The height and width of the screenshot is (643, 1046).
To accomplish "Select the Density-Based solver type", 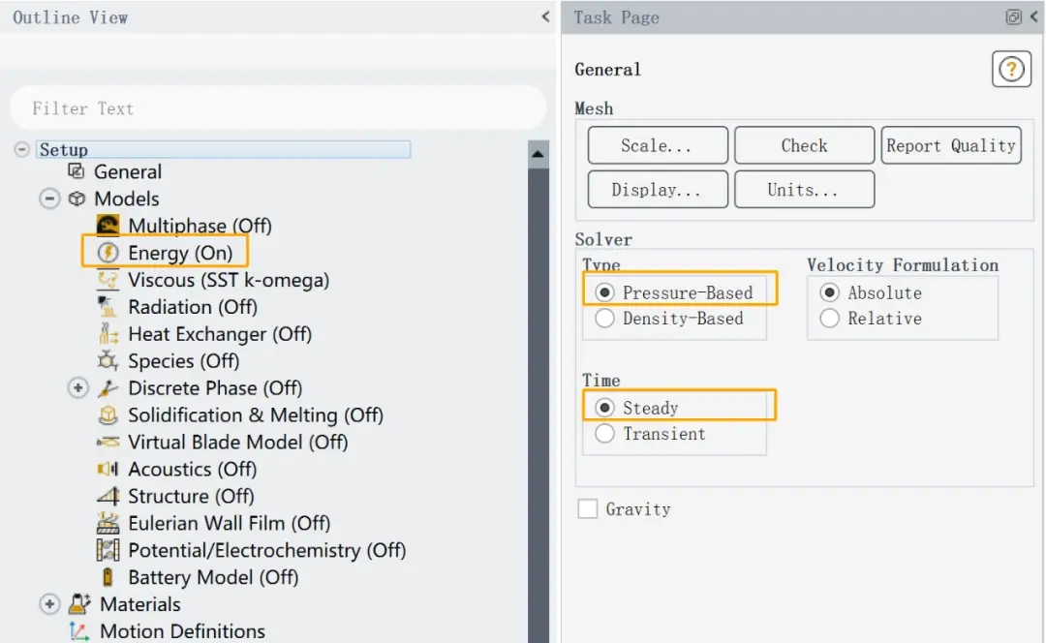I will coord(604,319).
